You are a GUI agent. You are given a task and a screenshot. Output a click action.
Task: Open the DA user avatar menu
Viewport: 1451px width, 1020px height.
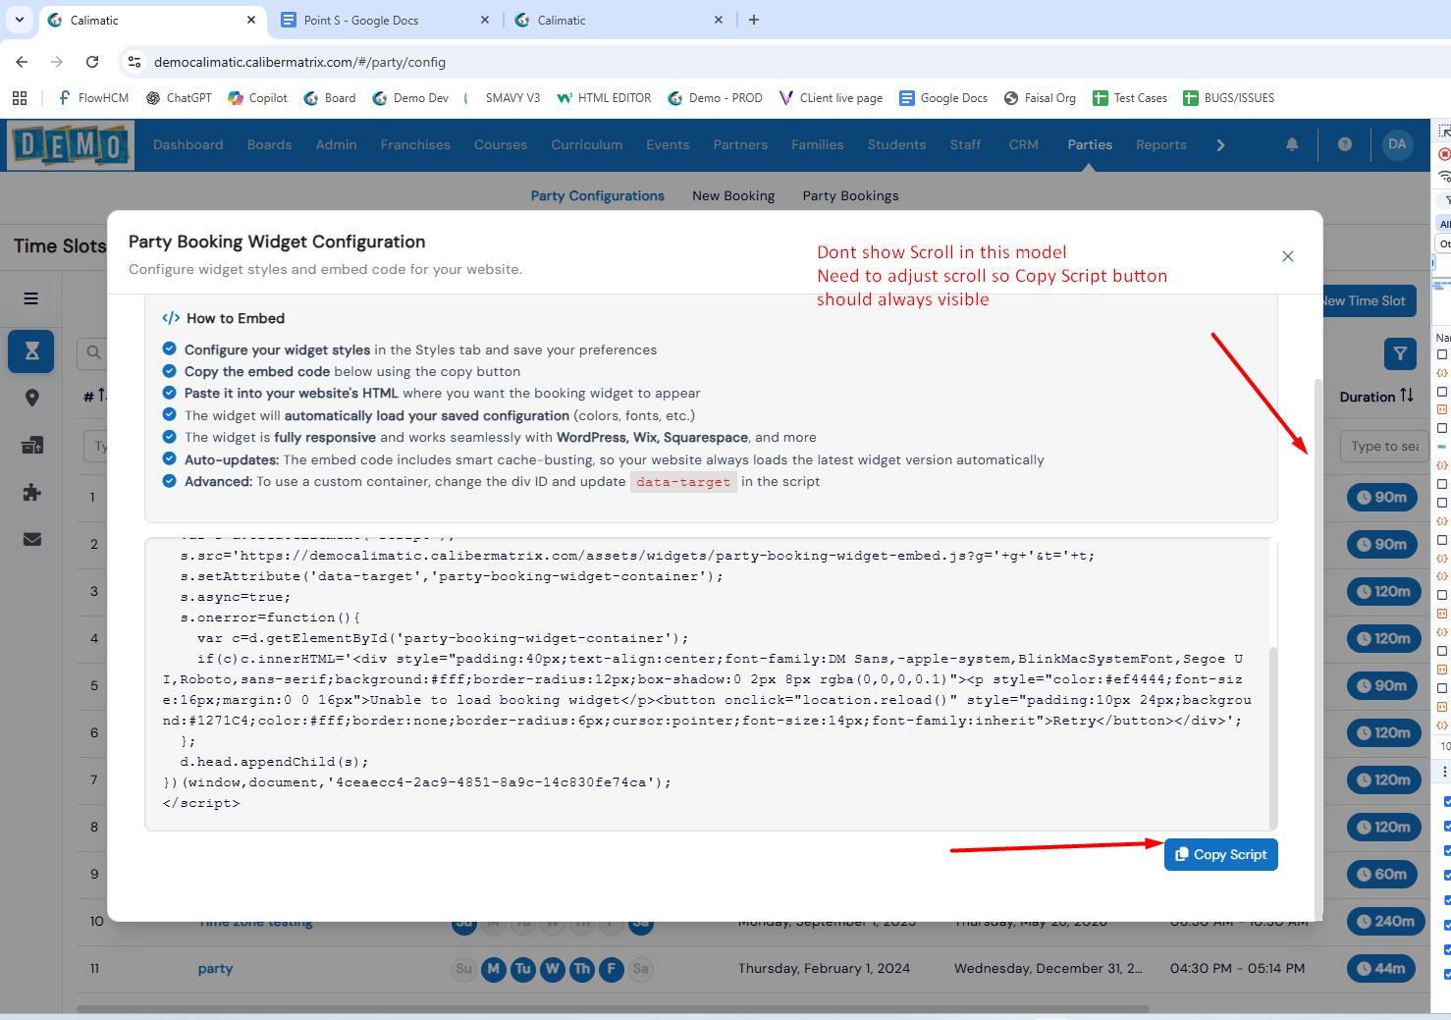[1397, 144]
